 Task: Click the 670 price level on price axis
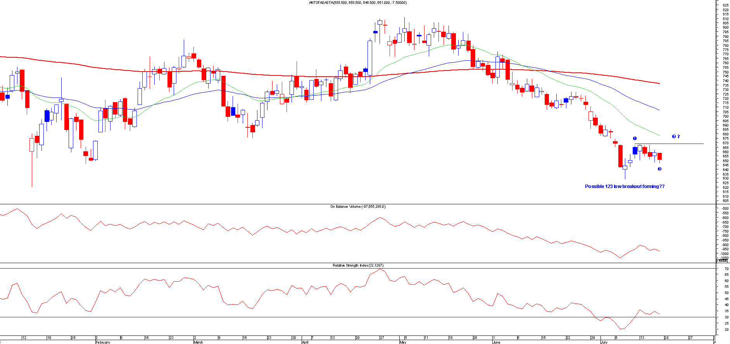(725, 143)
